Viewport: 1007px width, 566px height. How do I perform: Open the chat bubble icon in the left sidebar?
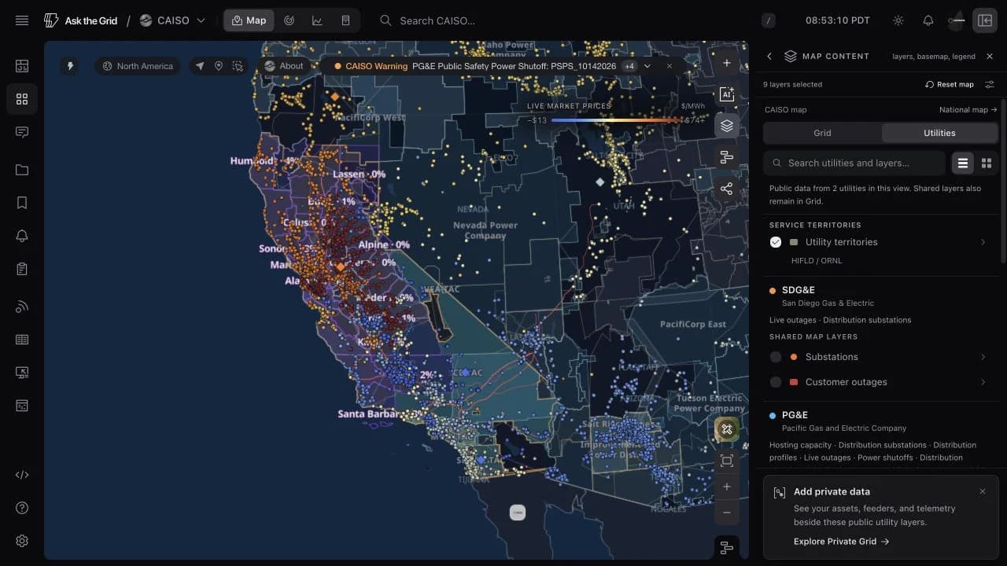(x=22, y=132)
